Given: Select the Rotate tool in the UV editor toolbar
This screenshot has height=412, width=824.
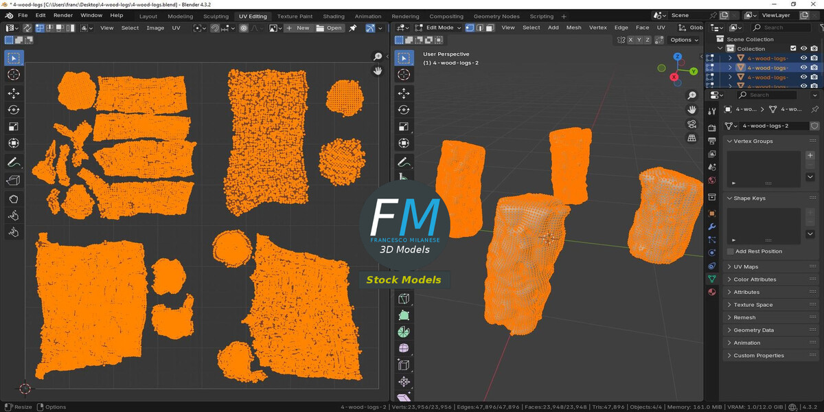Looking at the screenshot, I should [14, 110].
